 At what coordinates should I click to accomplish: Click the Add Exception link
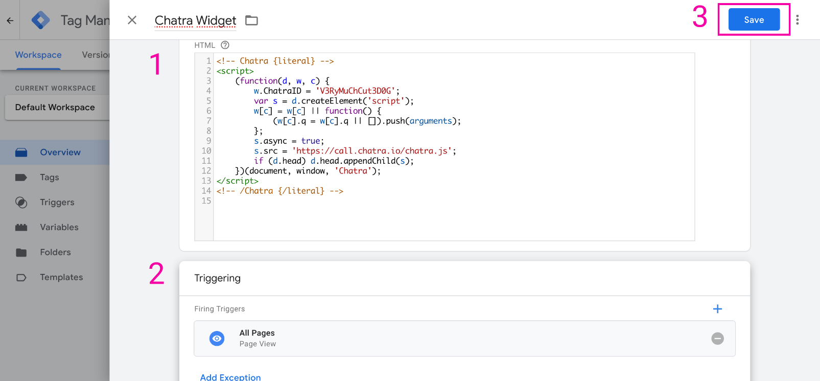(x=230, y=377)
